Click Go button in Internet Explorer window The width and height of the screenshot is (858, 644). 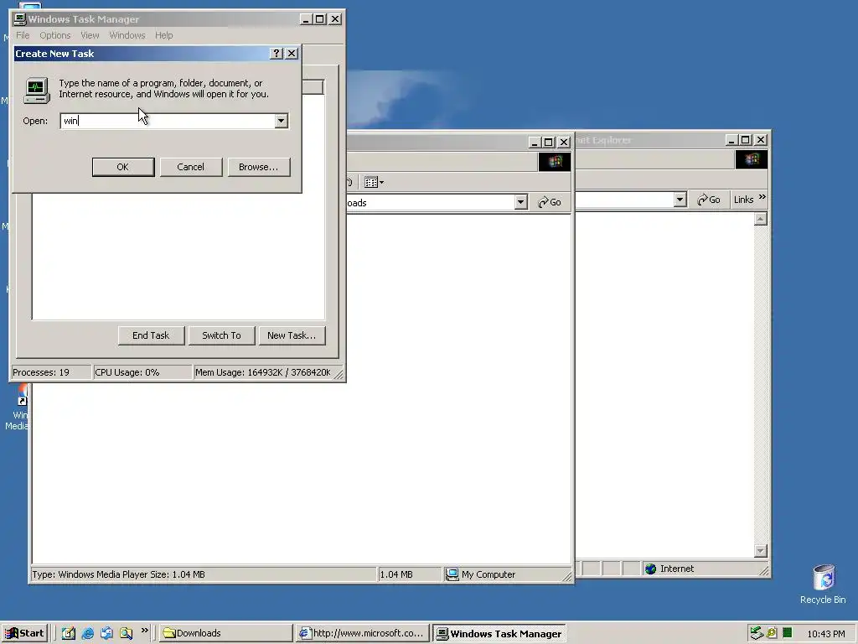coord(709,200)
